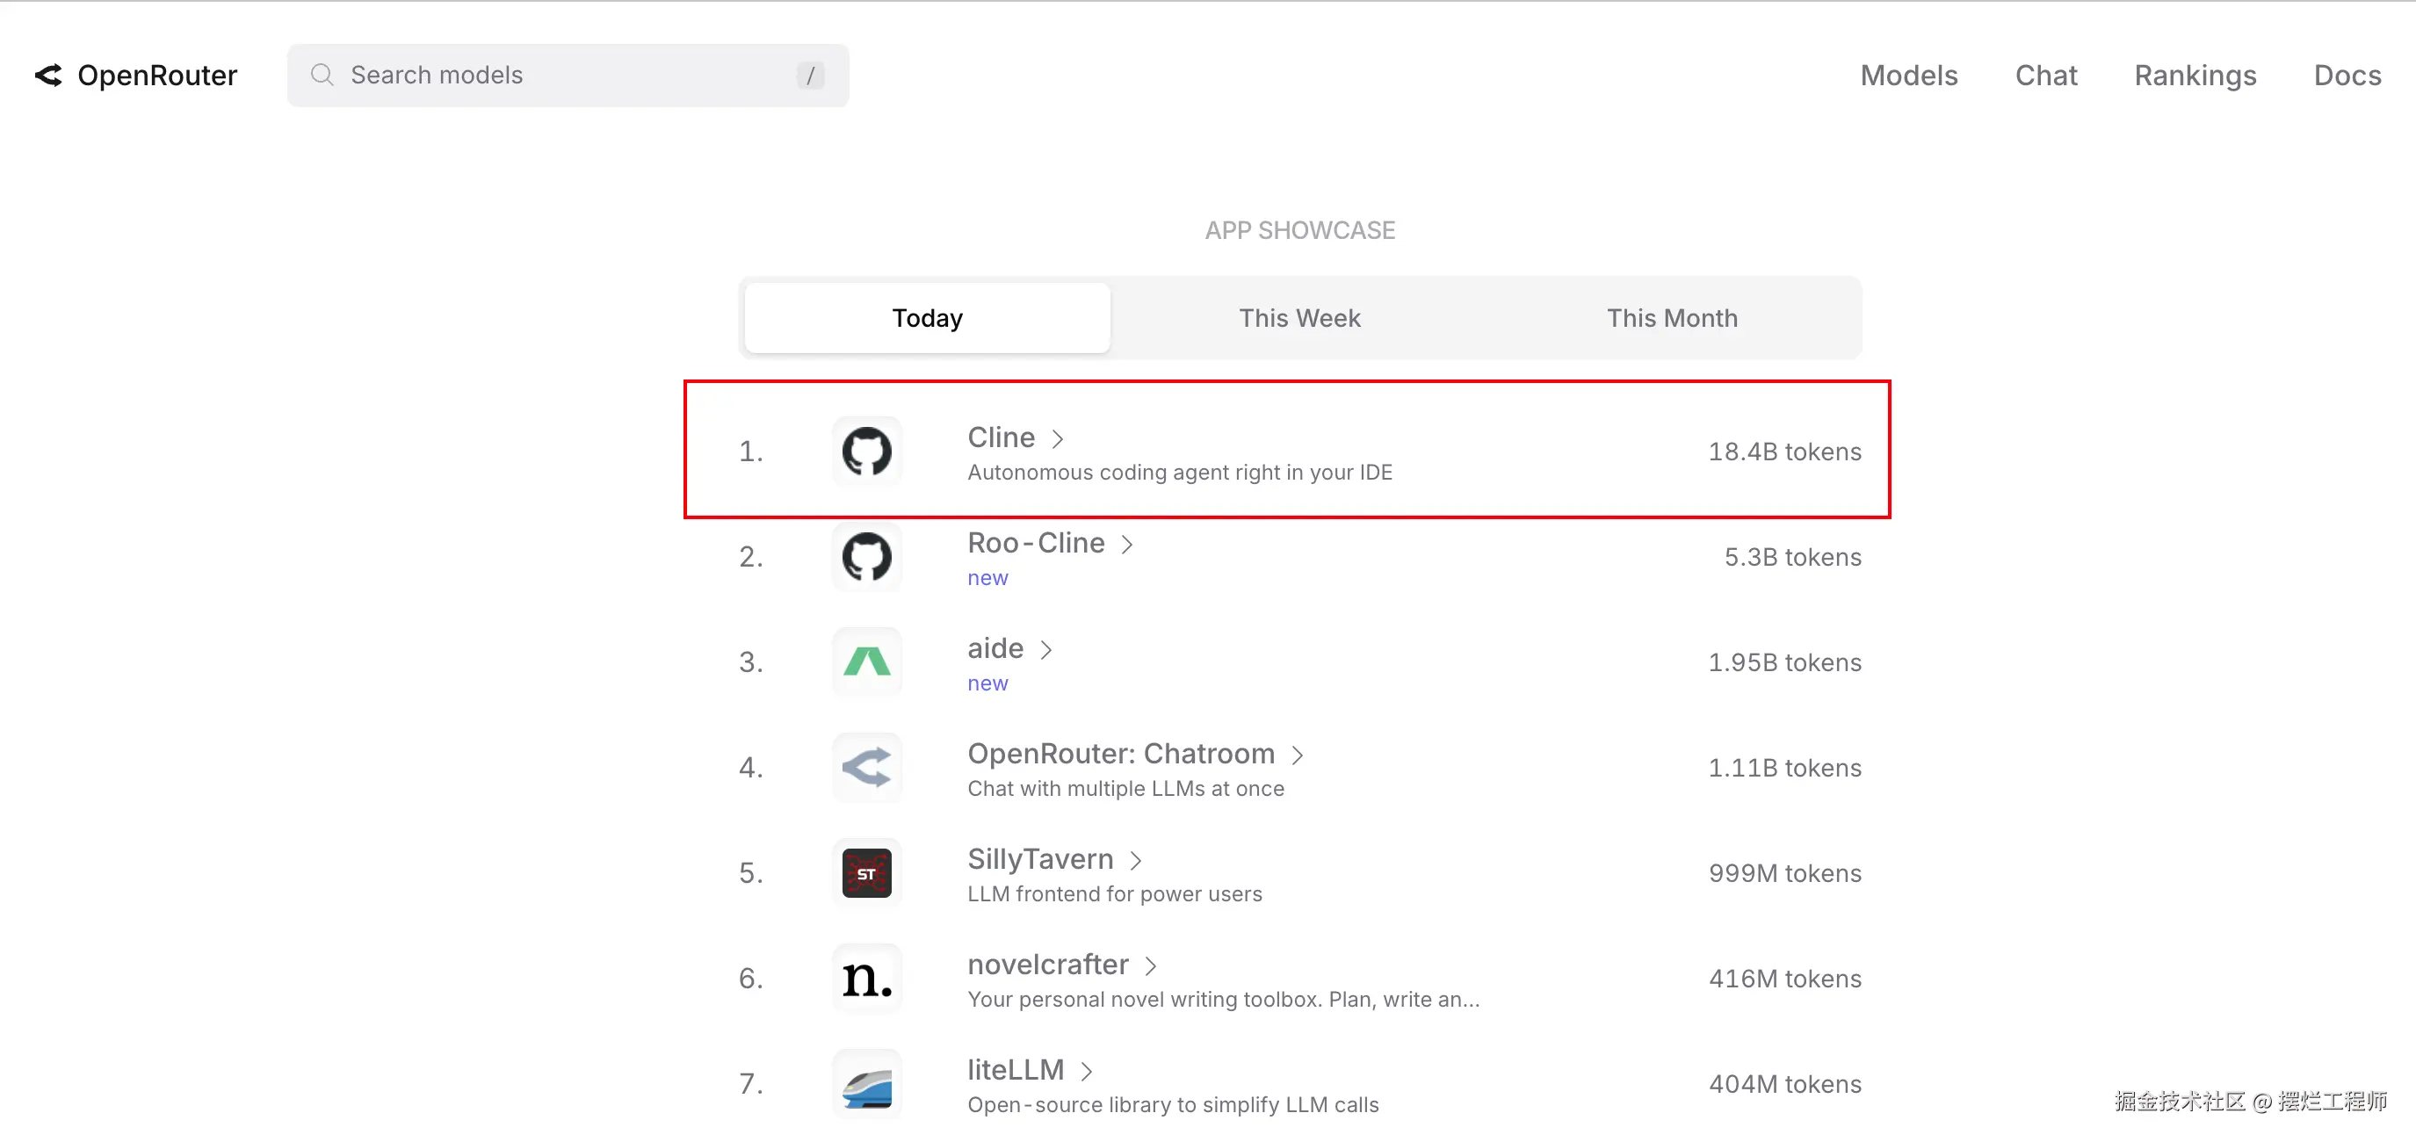
Task: Click the novelcrafter n. icon
Action: coord(865,979)
